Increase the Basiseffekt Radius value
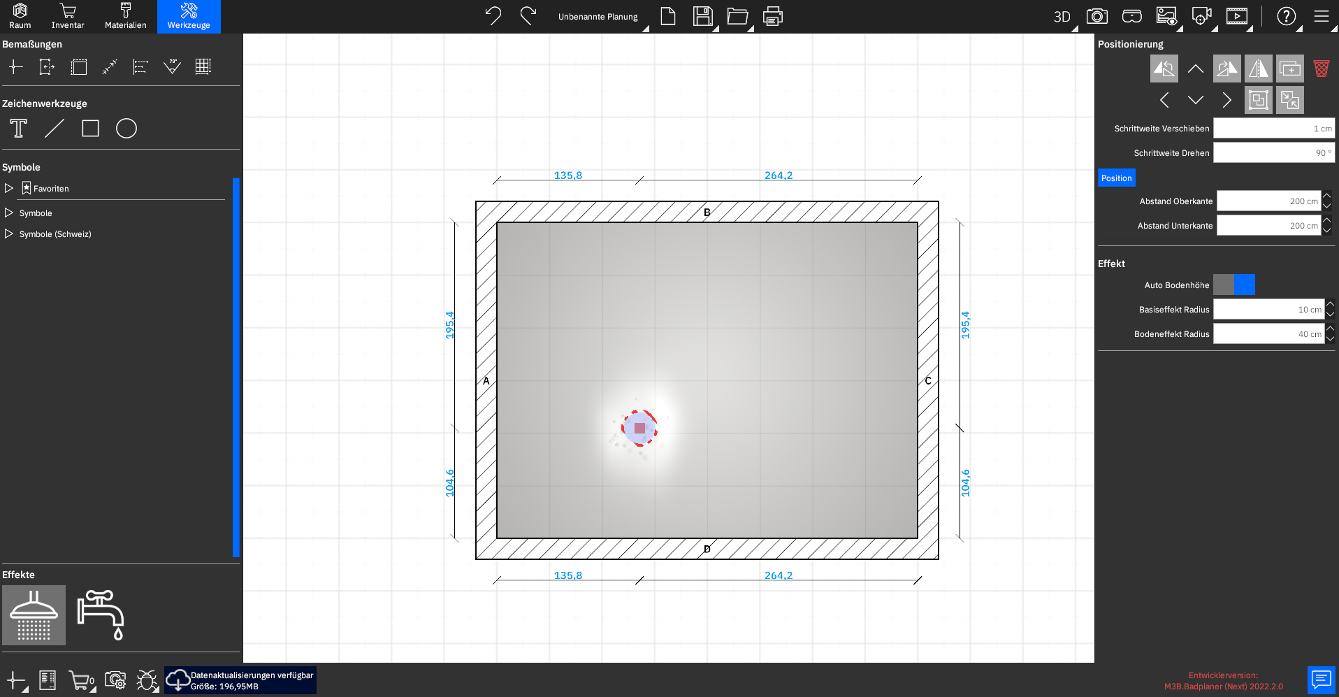 pos(1331,304)
